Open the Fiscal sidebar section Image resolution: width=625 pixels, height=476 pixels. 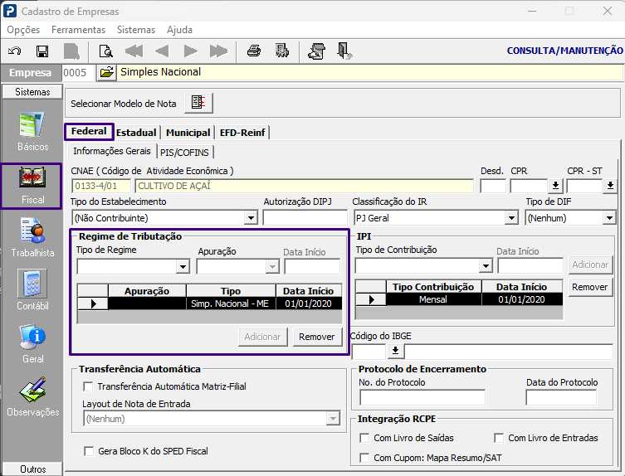pyautogui.click(x=32, y=186)
